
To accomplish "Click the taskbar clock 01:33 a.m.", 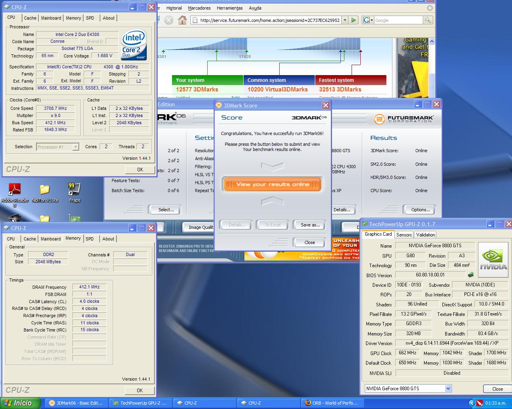I will point(496,403).
